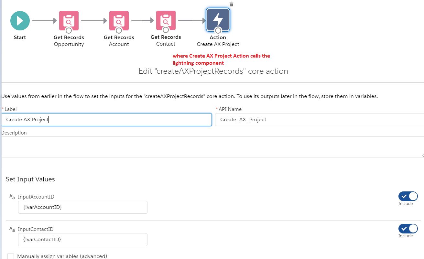Viewport: 424px width, 259px height.
Task: Click the text type icon beside InputContactID
Action: coord(12,229)
